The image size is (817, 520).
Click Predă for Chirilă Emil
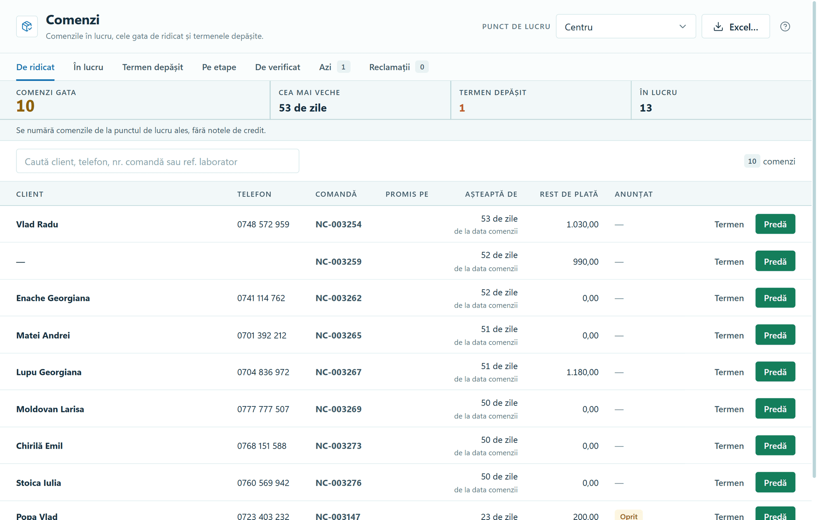[x=775, y=445]
